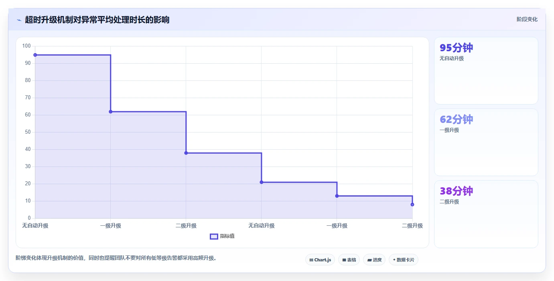Click the y-axis label 100
554x281 pixels.
(26, 46)
